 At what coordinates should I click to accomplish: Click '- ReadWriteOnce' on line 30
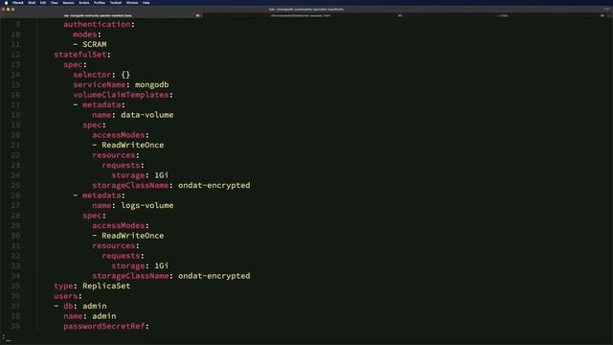(x=127, y=236)
